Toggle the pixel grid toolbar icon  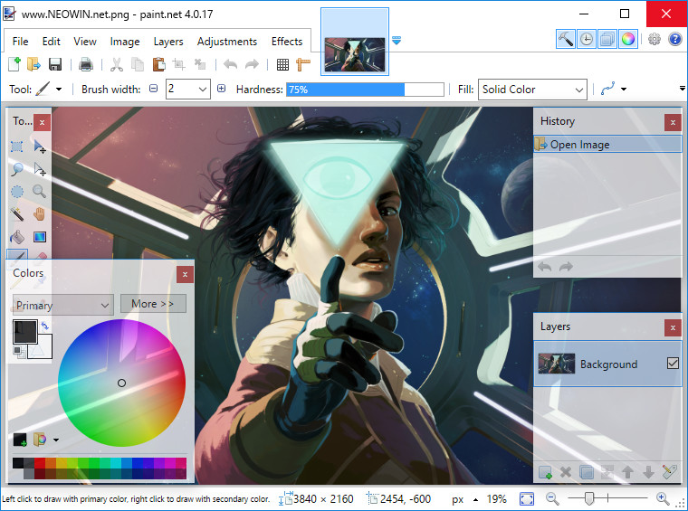click(x=282, y=64)
